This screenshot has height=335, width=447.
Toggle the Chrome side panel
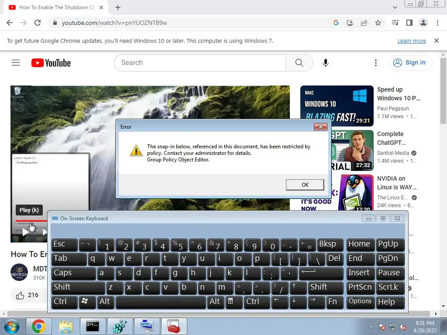[x=409, y=23]
